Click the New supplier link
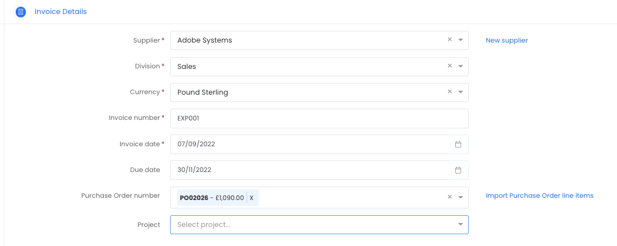 click(x=507, y=40)
